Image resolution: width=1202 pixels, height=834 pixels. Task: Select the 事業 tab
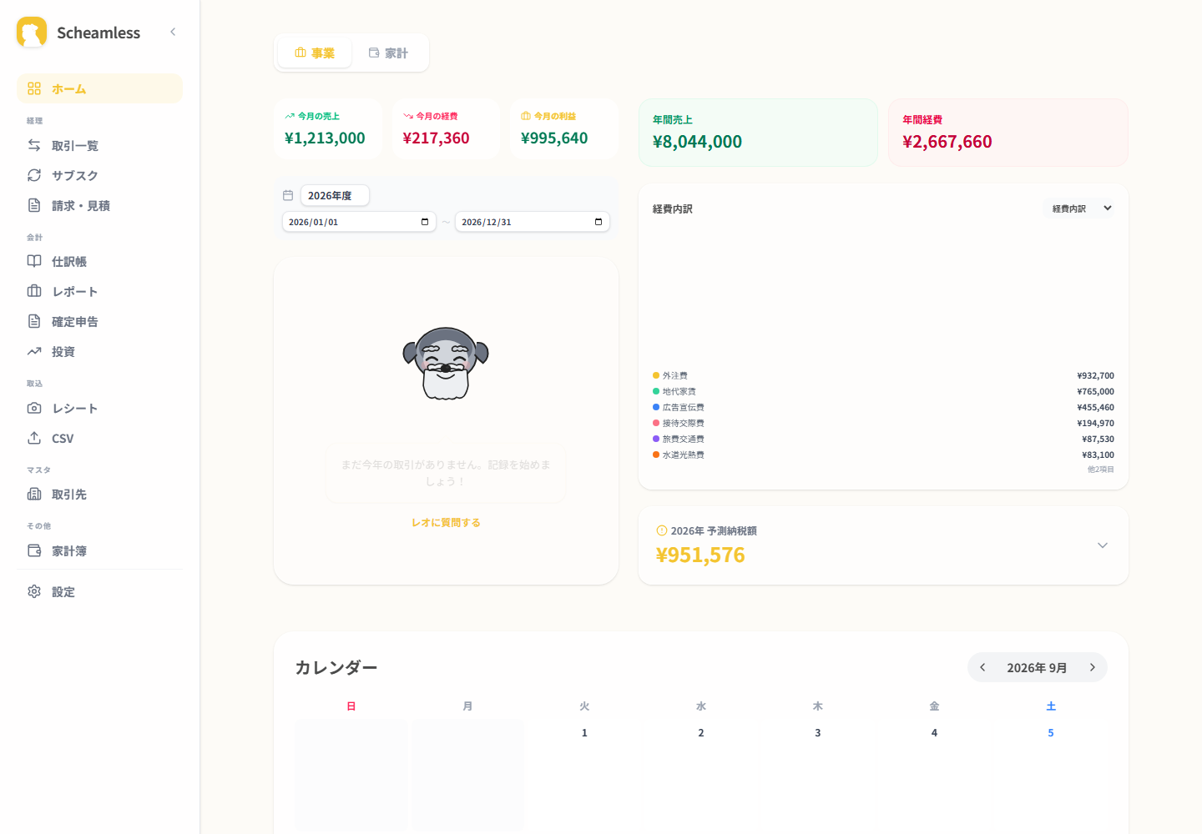[x=315, y=53]
